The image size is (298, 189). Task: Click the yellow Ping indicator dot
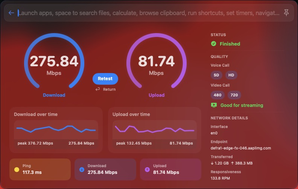(17, 169)
